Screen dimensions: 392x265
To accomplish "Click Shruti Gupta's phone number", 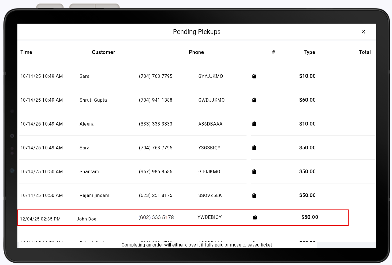I will pos(155,100).
